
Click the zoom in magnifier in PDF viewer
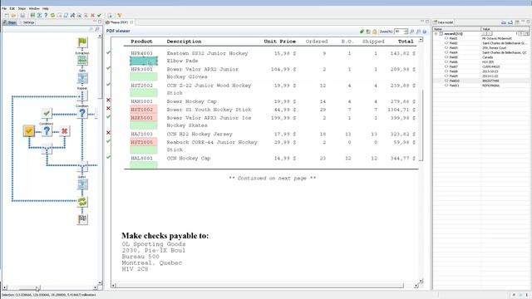pos(412,32)
